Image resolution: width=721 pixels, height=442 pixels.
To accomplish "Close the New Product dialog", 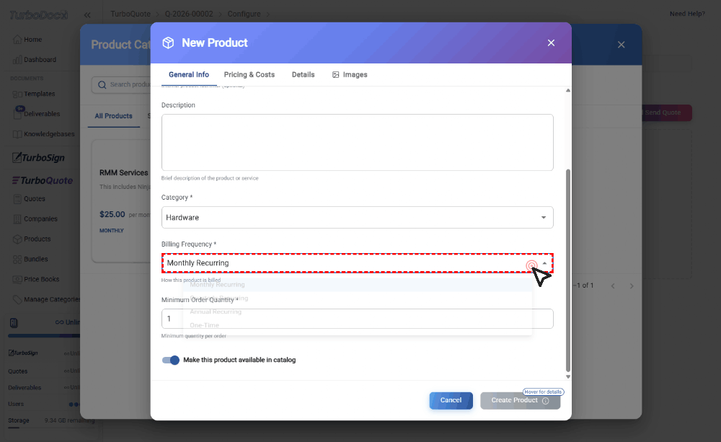I will pyautogui.click(x=551, y=43).
